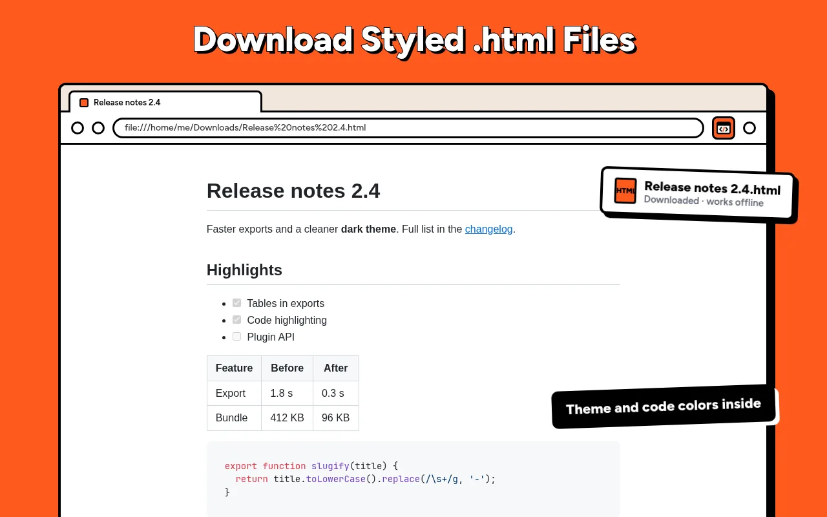The image size is (827, 517).
Task: Click the round menu button right of extension icon
Action: 749,128
